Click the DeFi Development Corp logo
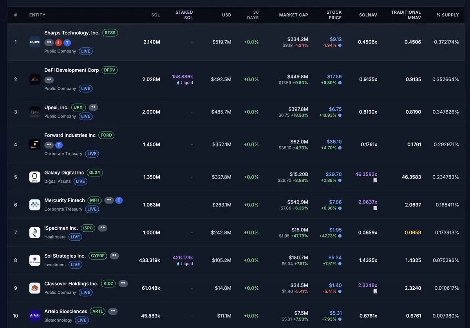 point(35,79)
